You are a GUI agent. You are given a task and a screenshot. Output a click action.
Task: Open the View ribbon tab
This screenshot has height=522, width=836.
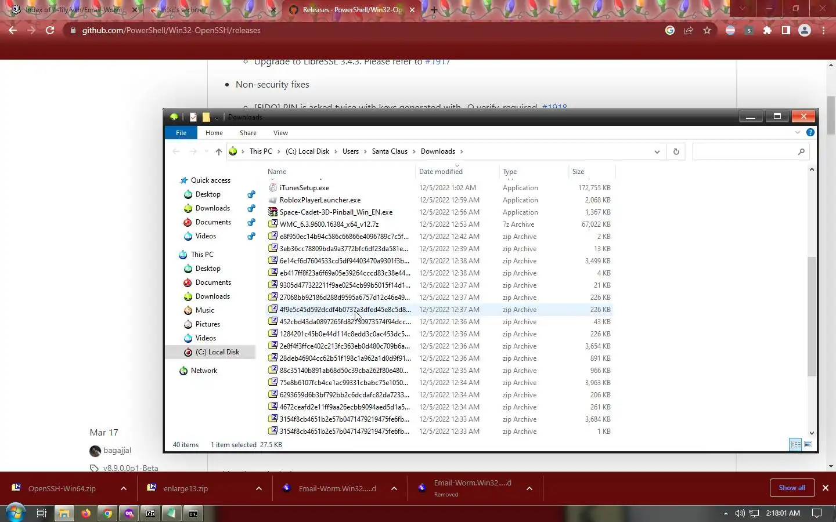coord(280,133)
